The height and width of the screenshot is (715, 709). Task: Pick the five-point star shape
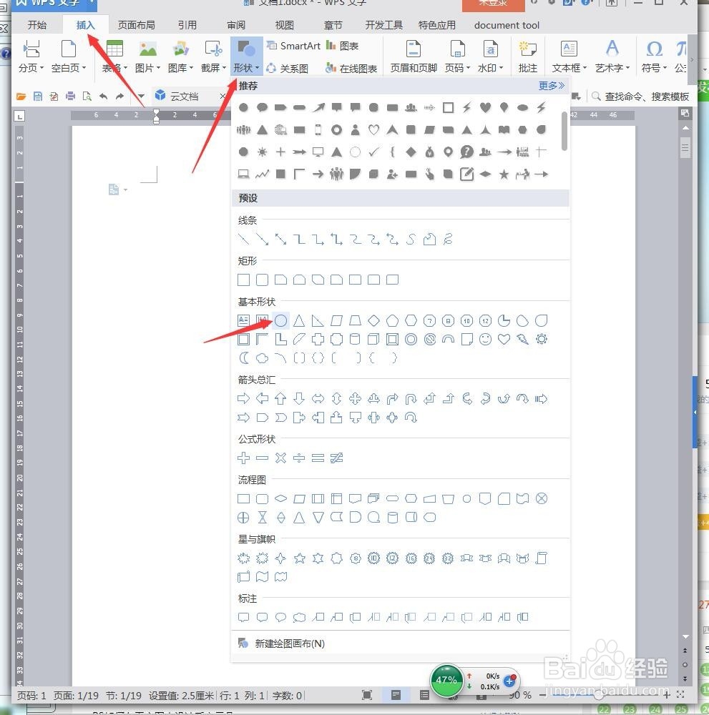pos(299,558)
